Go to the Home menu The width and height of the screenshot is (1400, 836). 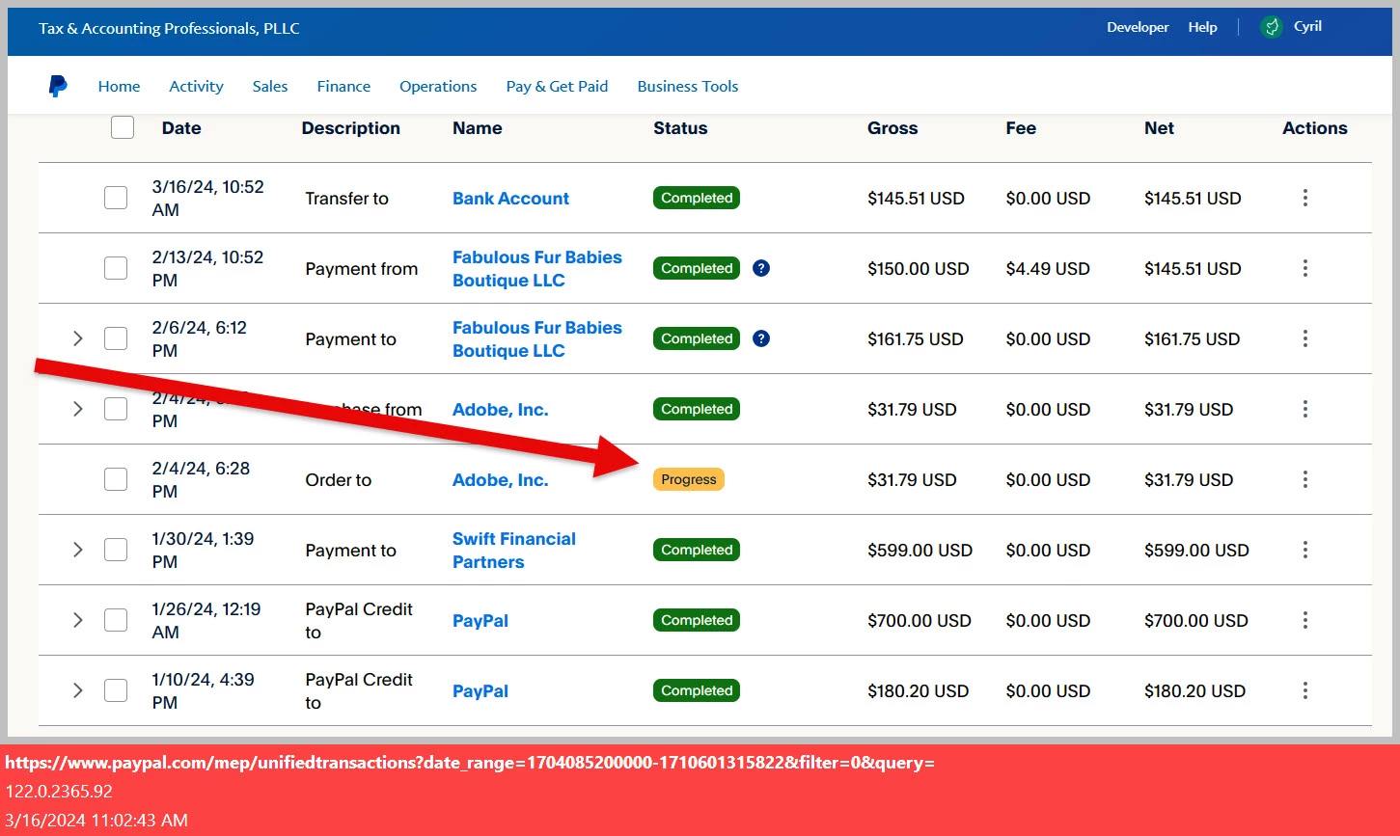click(x=119, y=86)
